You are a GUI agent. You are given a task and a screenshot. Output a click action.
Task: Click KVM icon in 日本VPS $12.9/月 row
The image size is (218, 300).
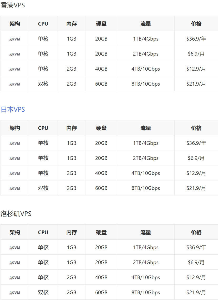15,173
